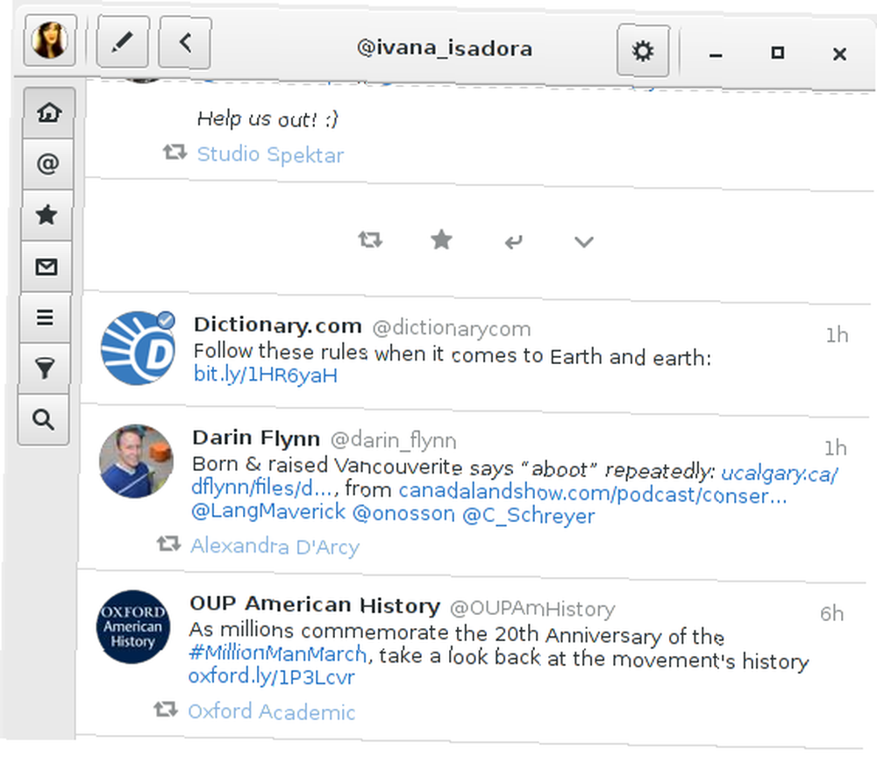Click Darin Flynn profile avatar
The width and height of the screenshot is (877, 757).
(x=136, y=461)
